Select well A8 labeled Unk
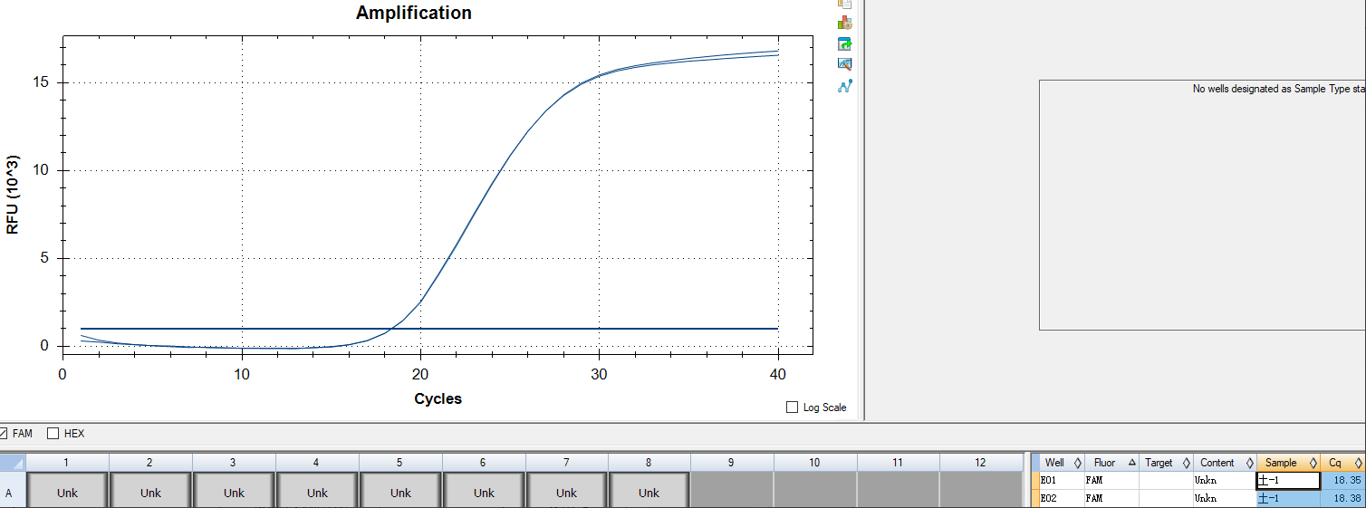 [x=649, y=493]
